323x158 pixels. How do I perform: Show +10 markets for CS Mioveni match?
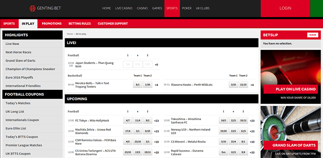tap(252, 142)
